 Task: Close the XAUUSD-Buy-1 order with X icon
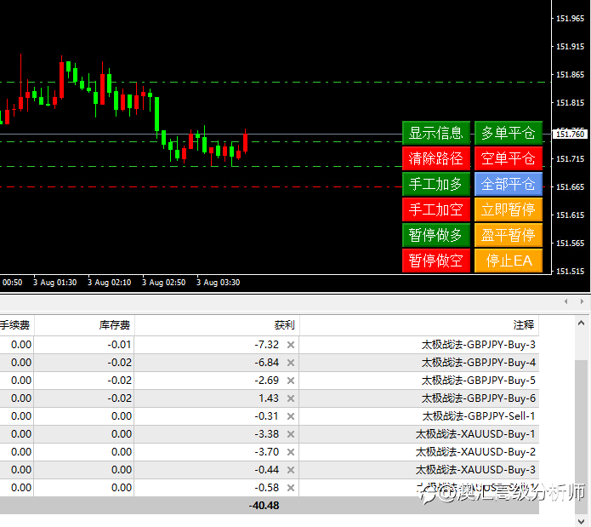291,434
